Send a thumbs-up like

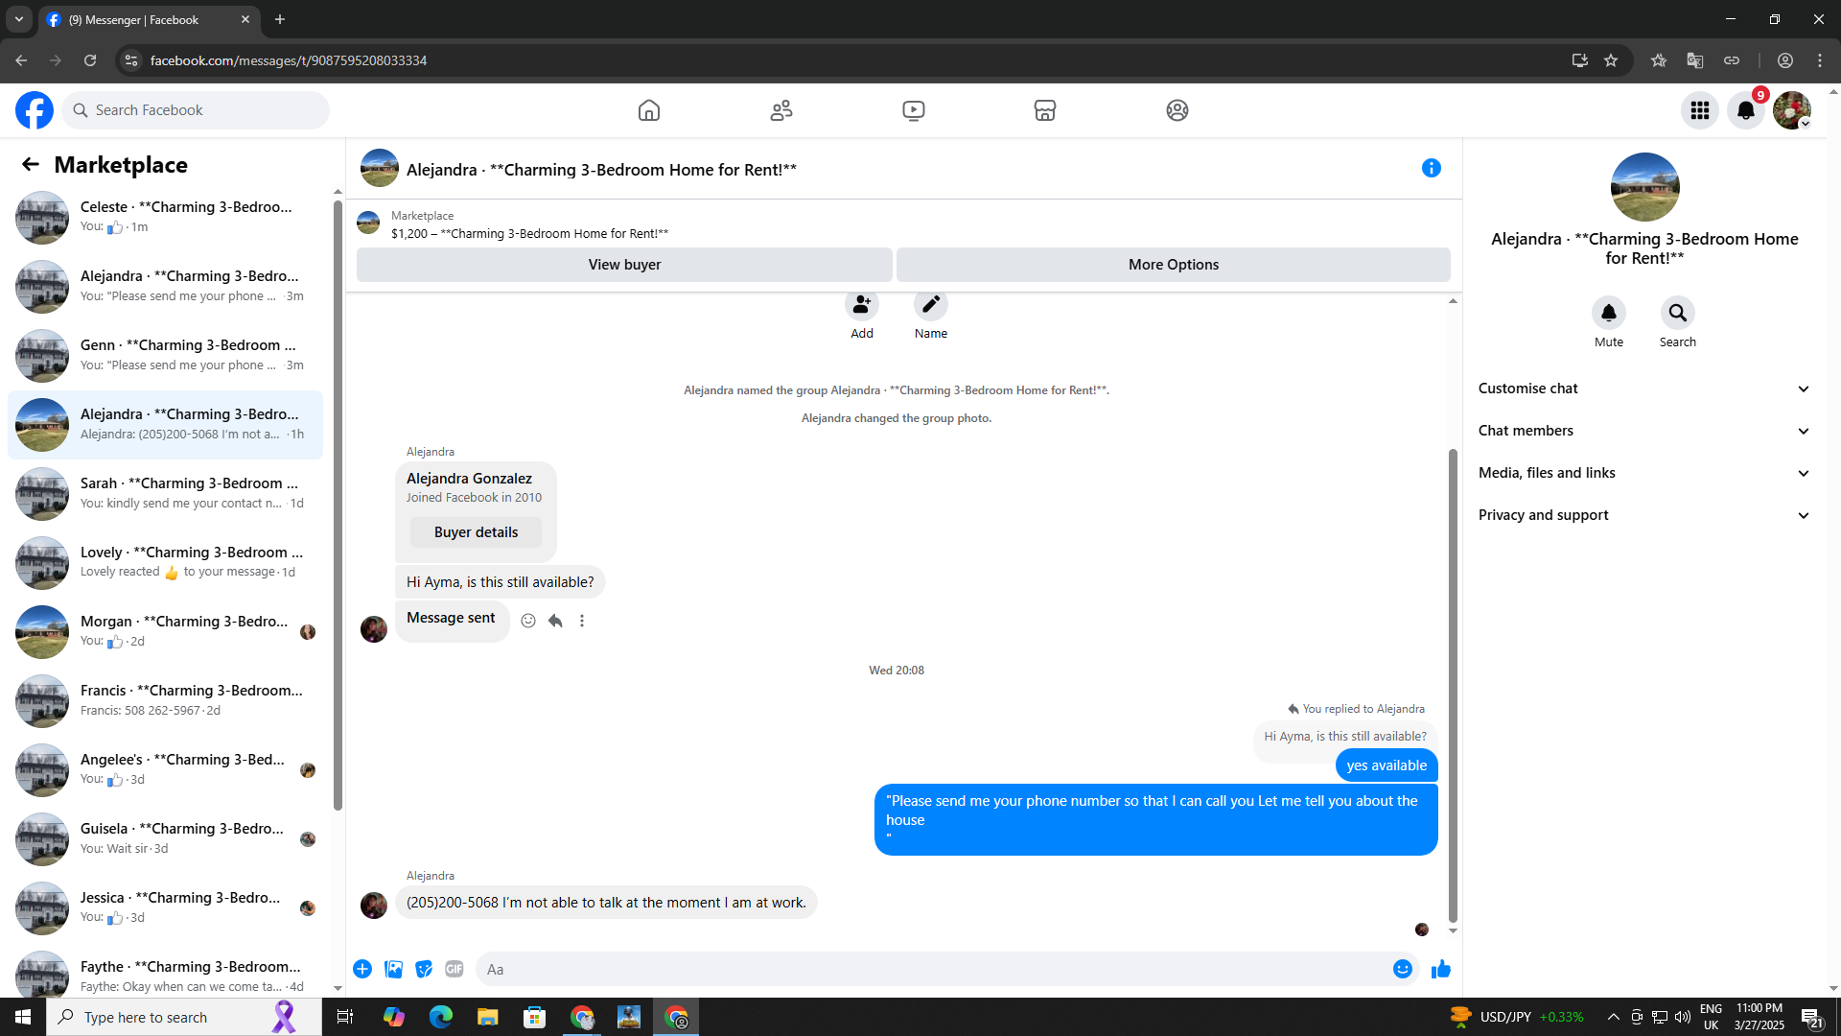click(x=1441, y=969)
